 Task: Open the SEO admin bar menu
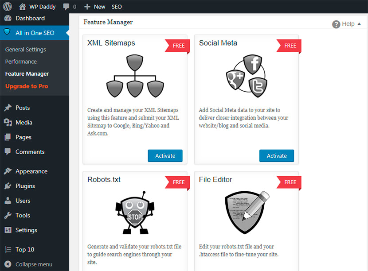117,7
